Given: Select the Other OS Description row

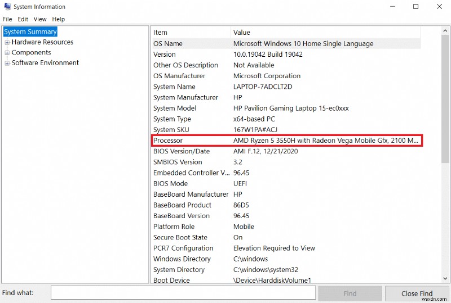Looking at the screenshot, I should coord(286,65).
